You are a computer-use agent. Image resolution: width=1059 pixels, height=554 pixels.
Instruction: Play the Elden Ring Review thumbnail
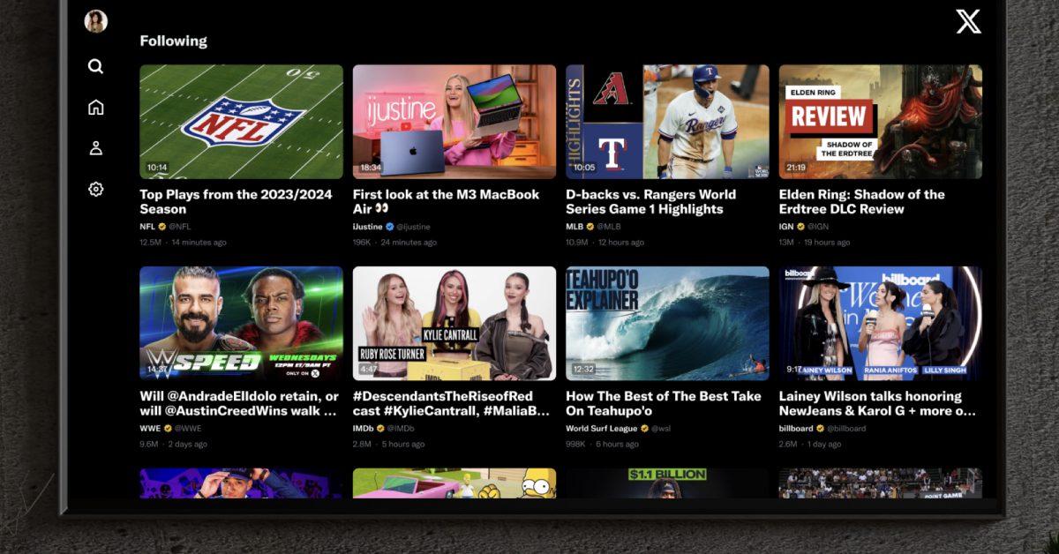point(881,122)
